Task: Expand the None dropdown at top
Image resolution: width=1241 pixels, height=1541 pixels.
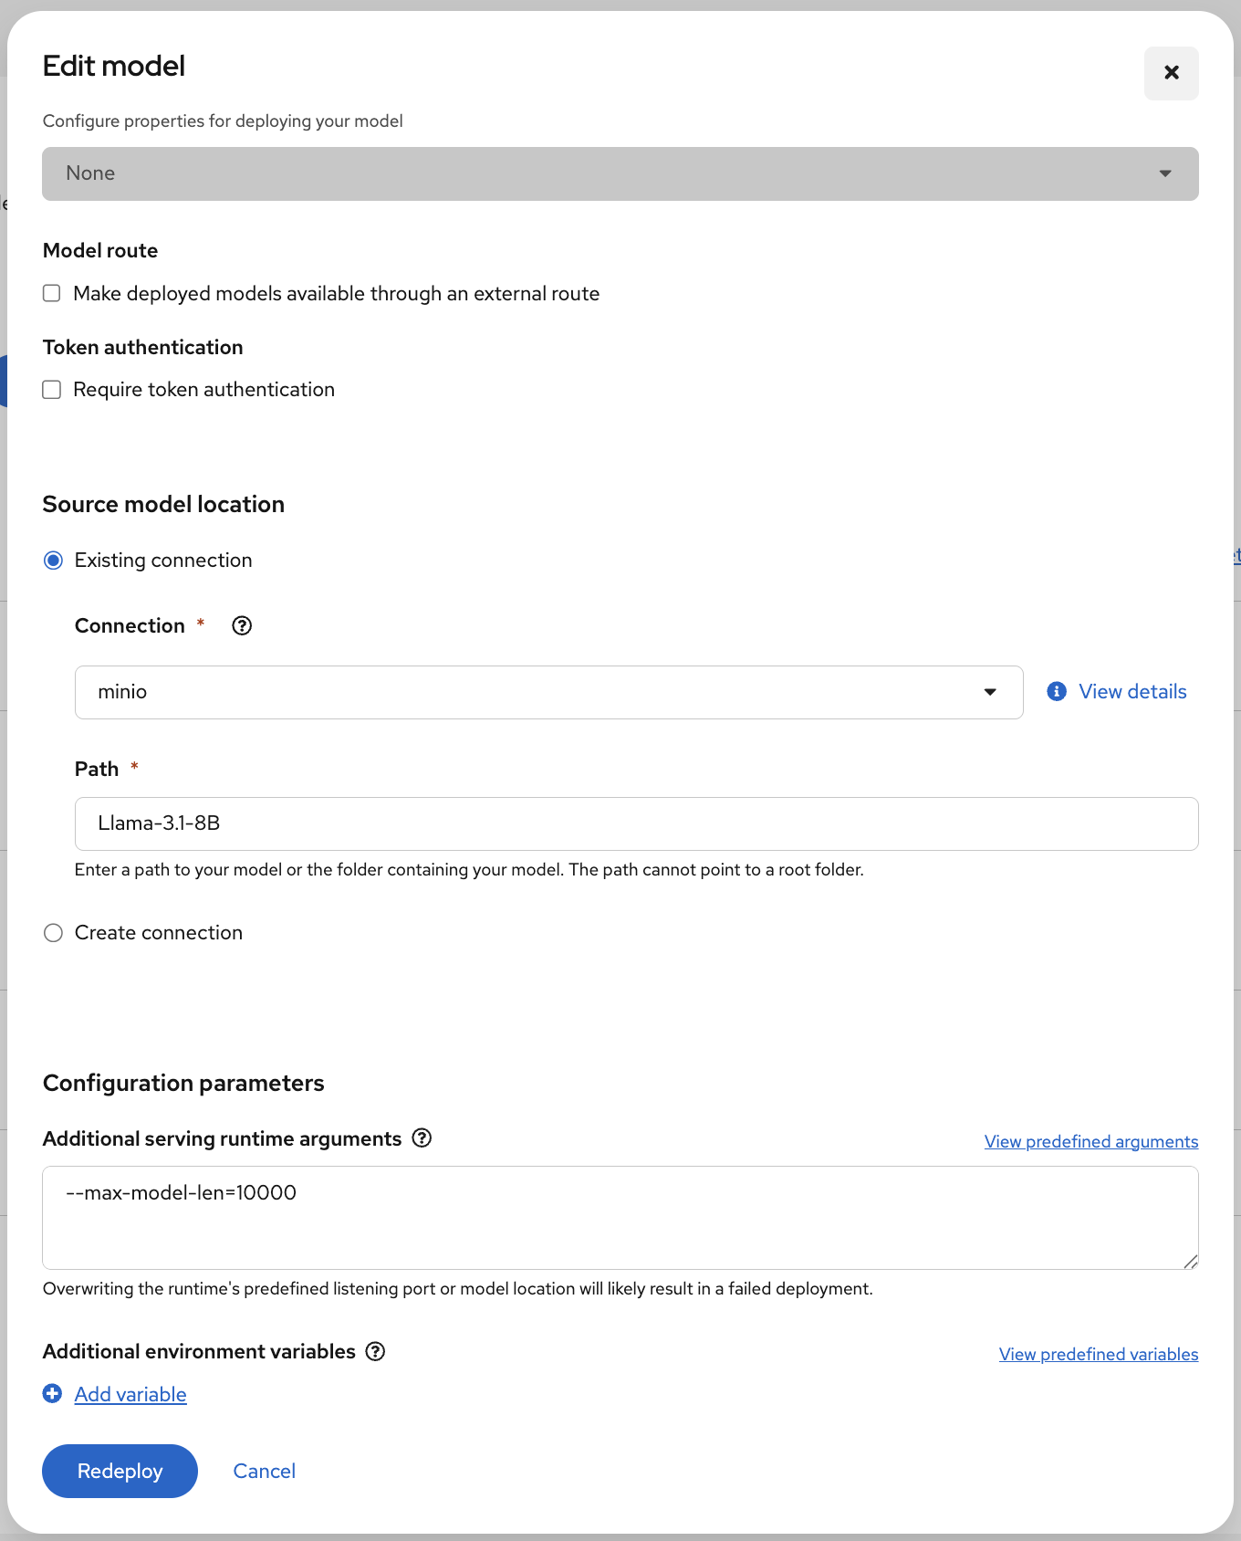Action: pyautogui.click(x=620, y=174)
